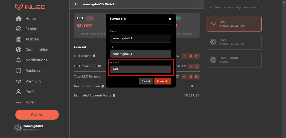
Task: Select the LEO Blockchain Wallet tab
Action: tap(234, 24)
